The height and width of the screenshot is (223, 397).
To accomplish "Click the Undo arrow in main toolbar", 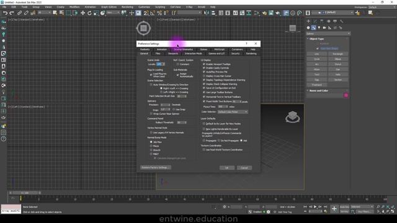I will tap(5, 13).
